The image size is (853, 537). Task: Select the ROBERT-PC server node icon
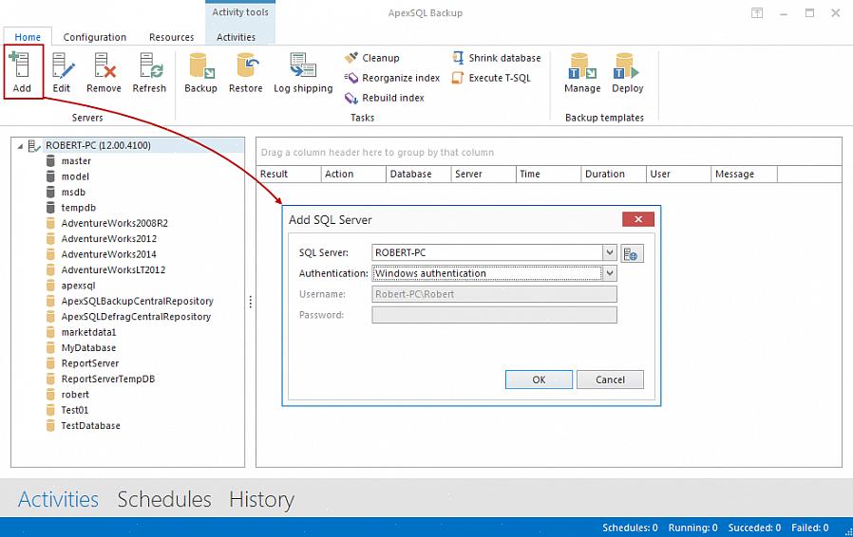pos(34,145)
